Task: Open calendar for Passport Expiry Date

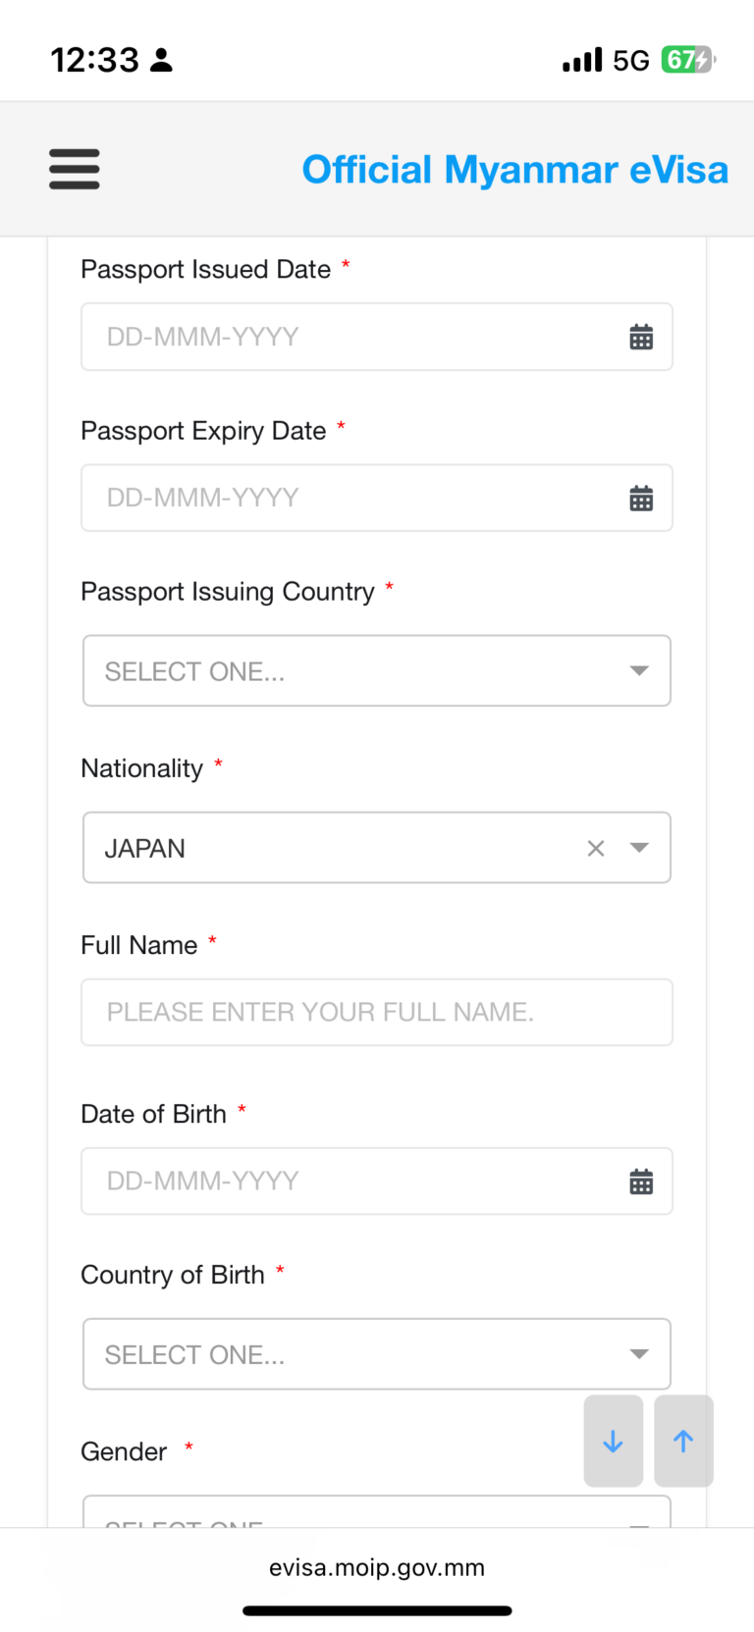Action: coord(641,499)
